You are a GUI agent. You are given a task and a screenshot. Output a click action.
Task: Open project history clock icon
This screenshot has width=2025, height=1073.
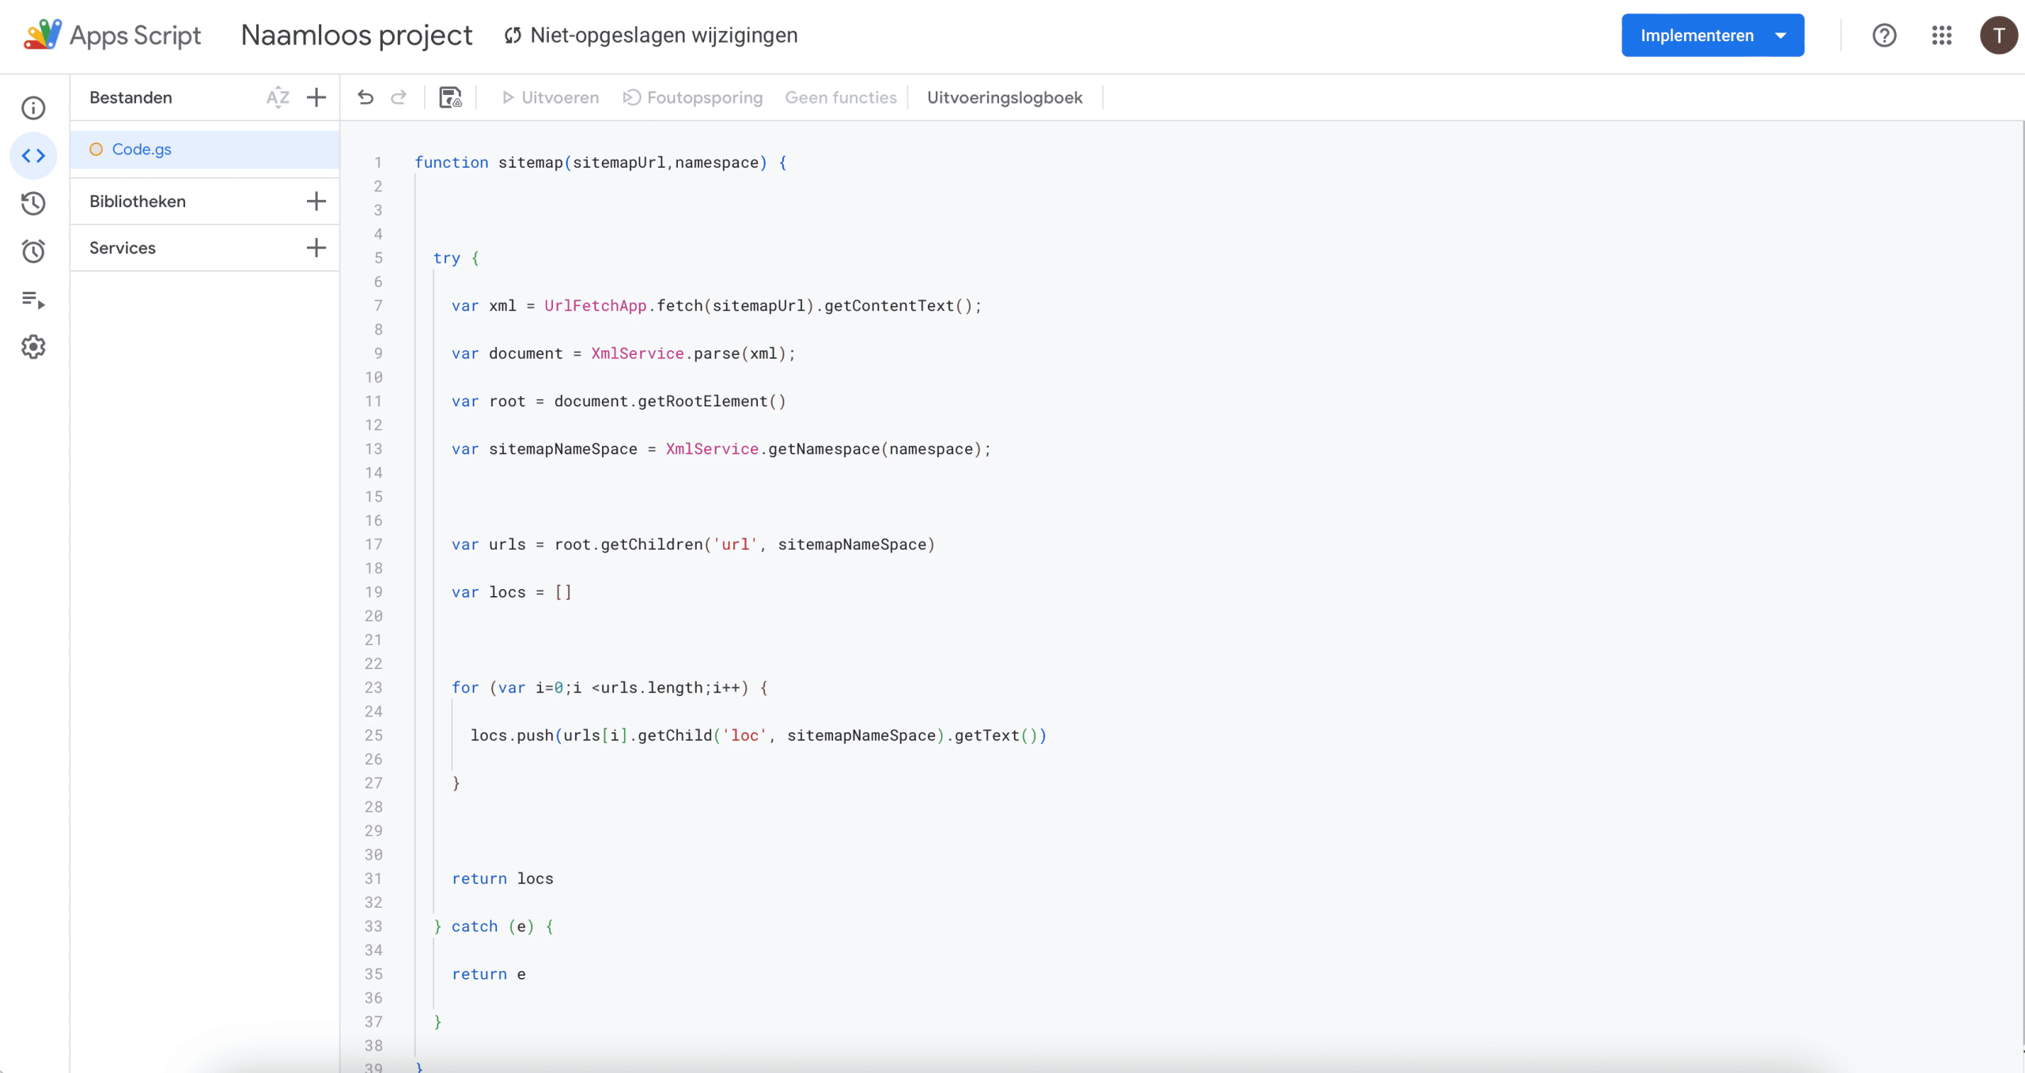(x=33, y=203)
